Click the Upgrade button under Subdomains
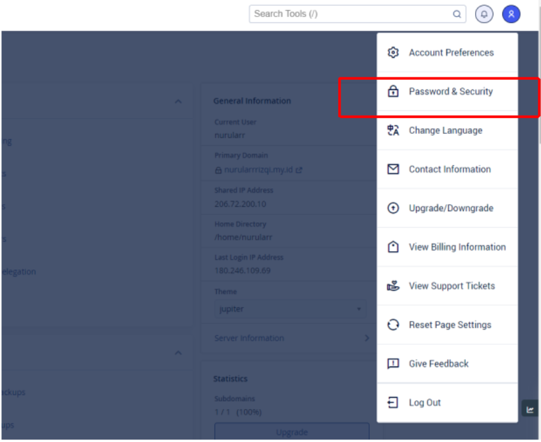Viewport: 541px width, 442px height. [x=292, y=432]
